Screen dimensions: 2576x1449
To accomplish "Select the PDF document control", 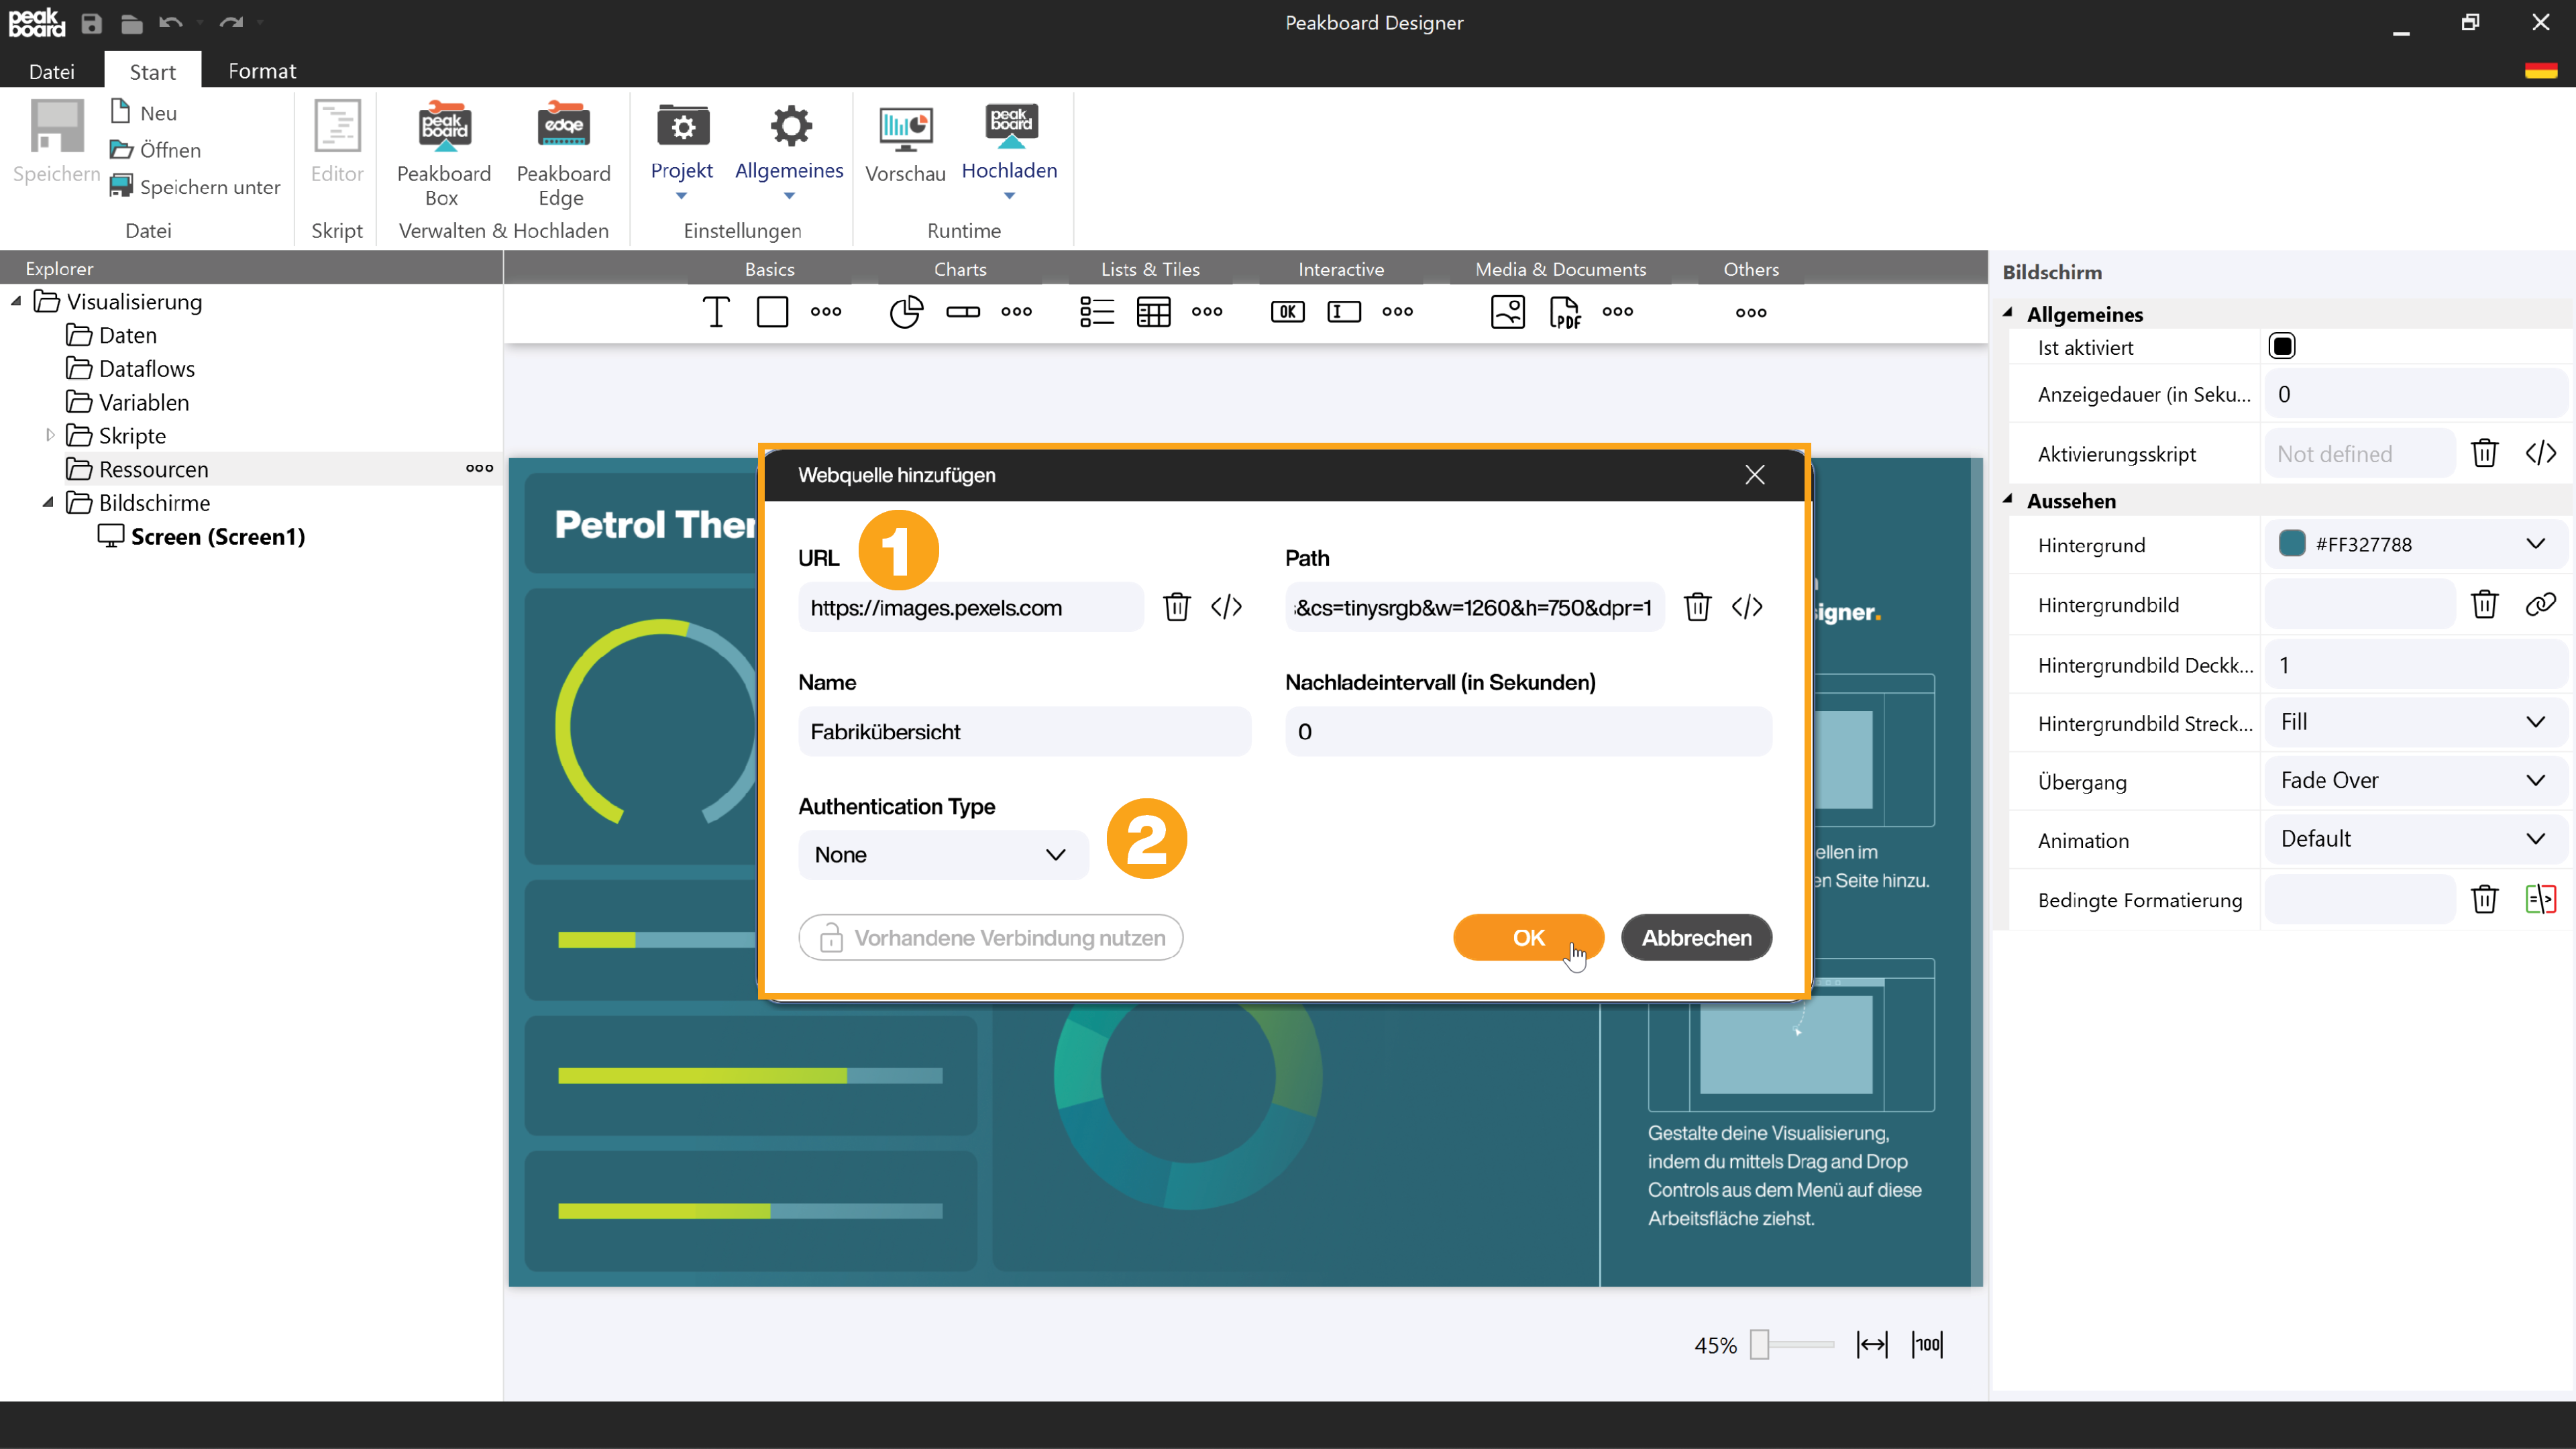I will click(x=1565, y=312).
